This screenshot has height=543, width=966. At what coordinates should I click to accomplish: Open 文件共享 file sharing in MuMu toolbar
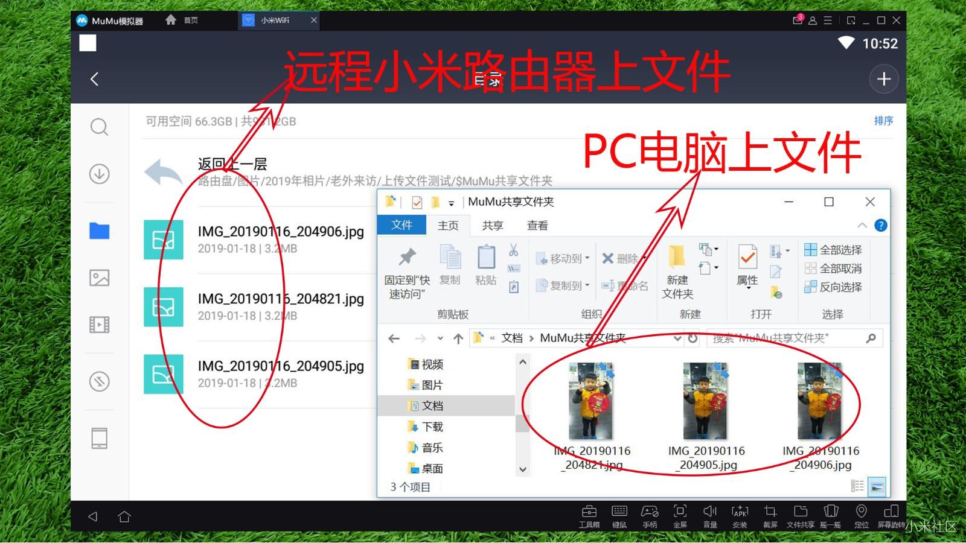(x=800, y=516)
